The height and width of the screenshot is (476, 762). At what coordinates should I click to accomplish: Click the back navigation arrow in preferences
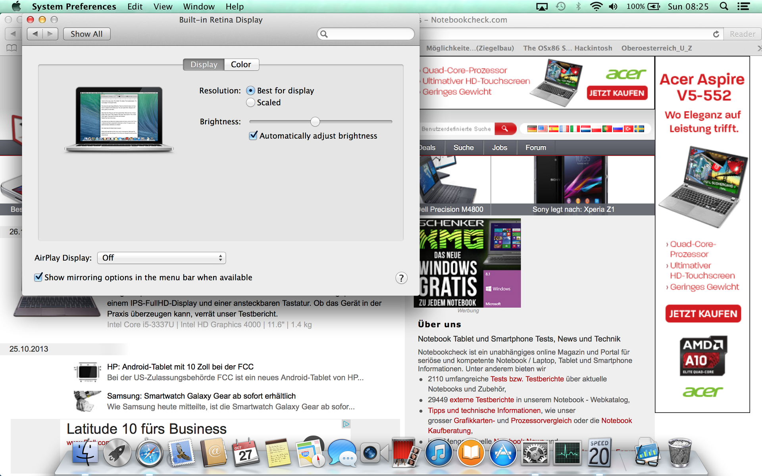35,34
